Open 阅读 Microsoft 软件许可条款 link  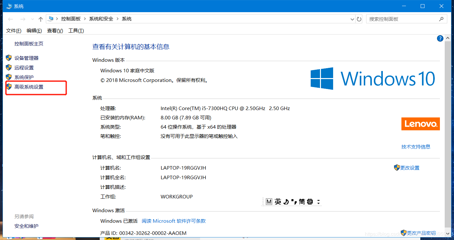coord(173,221)
